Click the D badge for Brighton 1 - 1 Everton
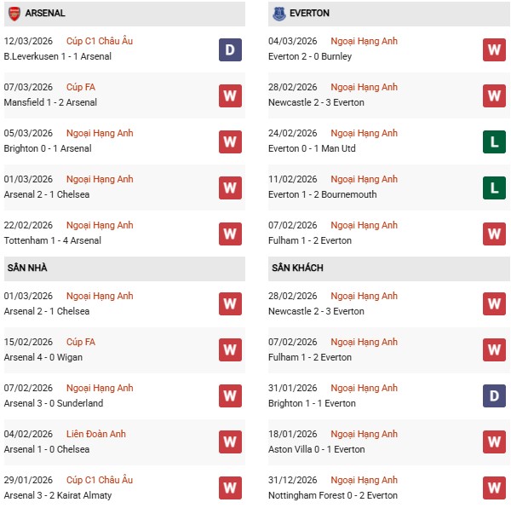 pos(494,396)
